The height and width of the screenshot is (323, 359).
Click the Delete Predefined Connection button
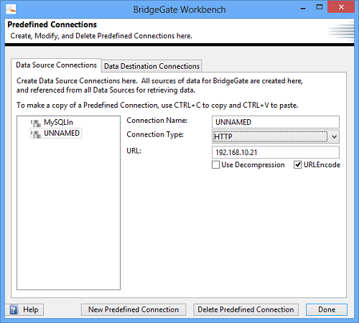[246, 309]
